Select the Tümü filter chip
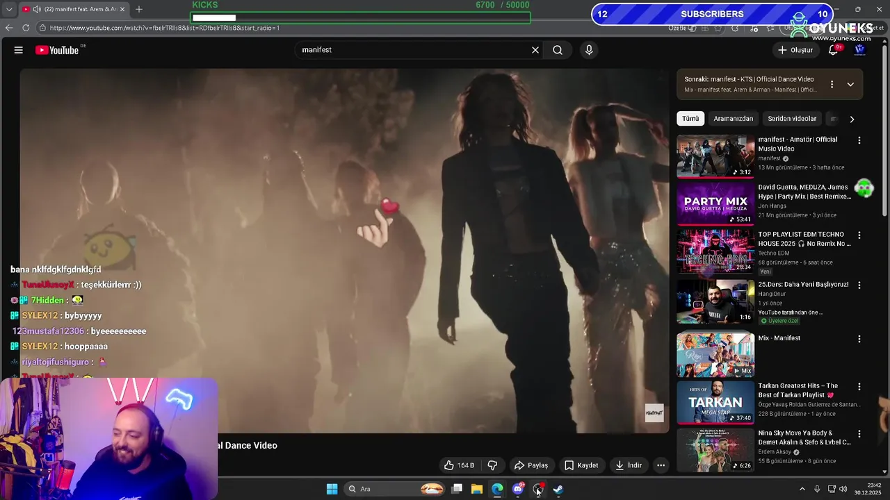The height and width of the screenshot is (500, 890). pyautogui.click(x=690, y=119)
